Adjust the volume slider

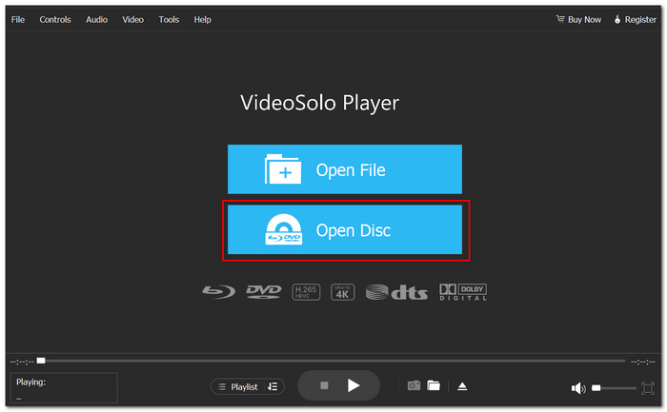point(614,388)
